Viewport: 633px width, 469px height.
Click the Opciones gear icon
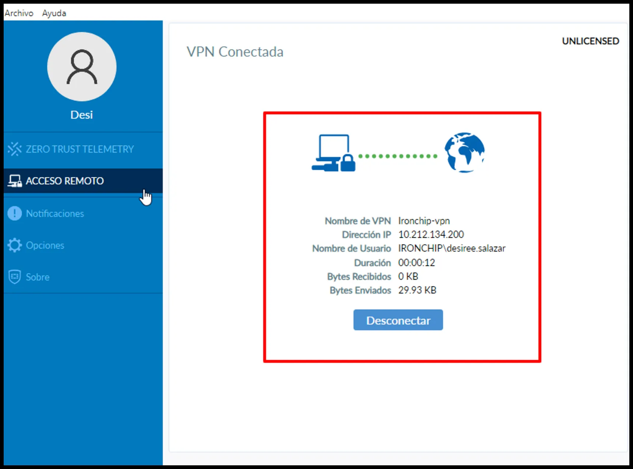click(x=15, y=245)
